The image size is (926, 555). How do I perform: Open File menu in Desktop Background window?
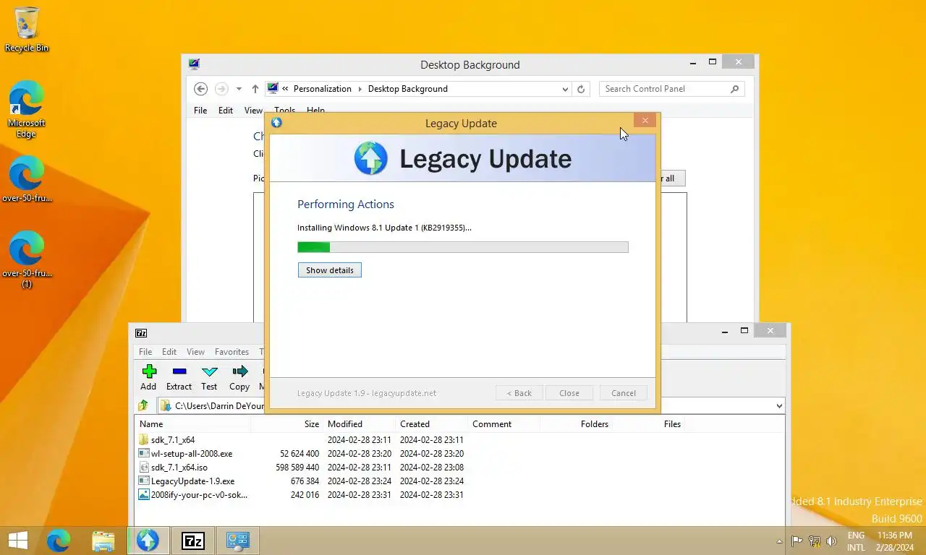pyautogui.click(x=200, y=111)
